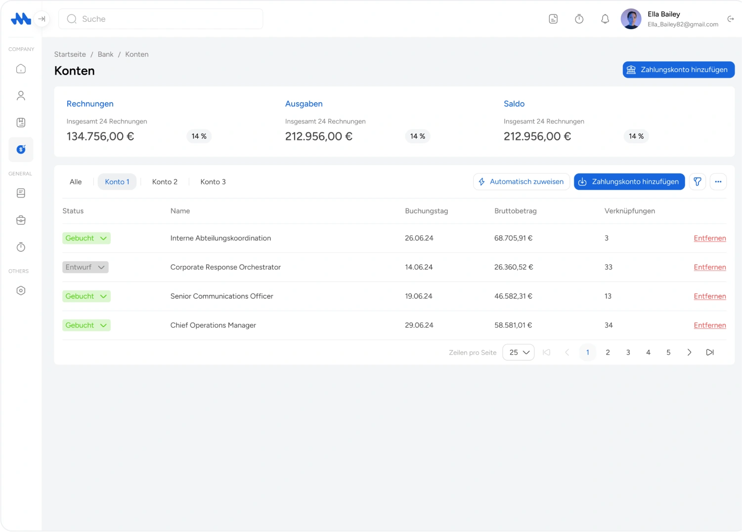Open the three-dots more options button
This screenshot has height=532, width=742.
click(x=718, y=182)
